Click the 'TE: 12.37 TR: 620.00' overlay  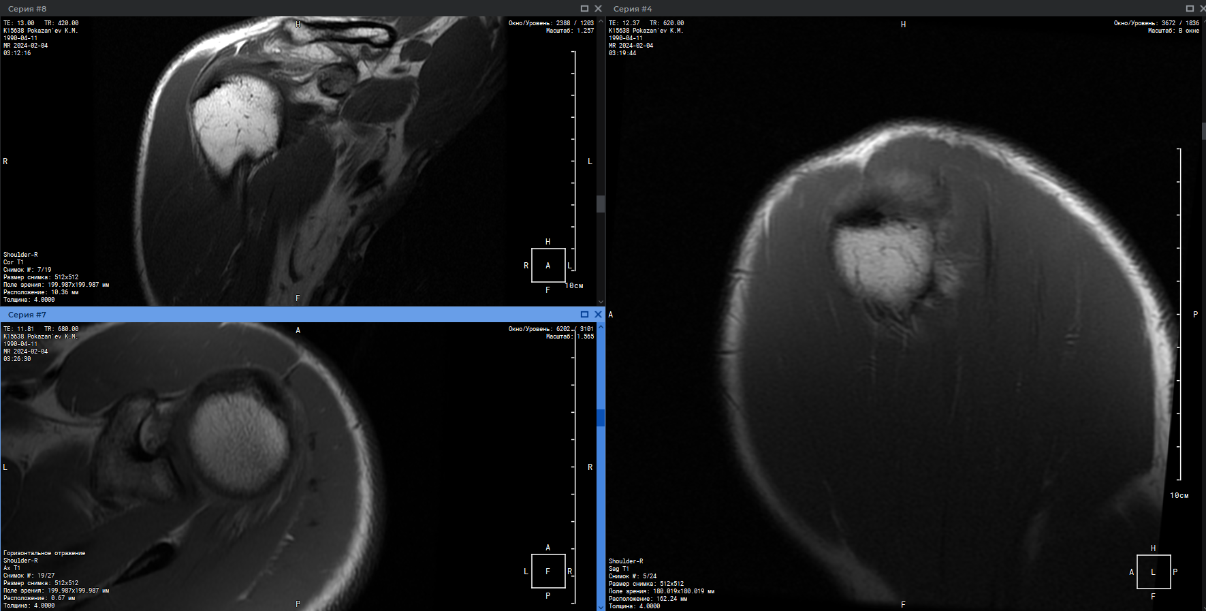(x=646, y=23)
